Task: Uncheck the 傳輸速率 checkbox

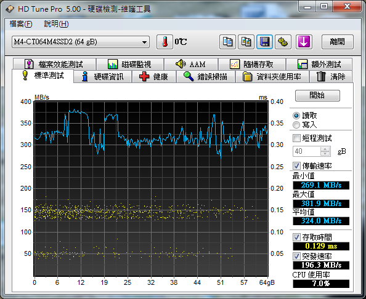Action: pos(296,165)
